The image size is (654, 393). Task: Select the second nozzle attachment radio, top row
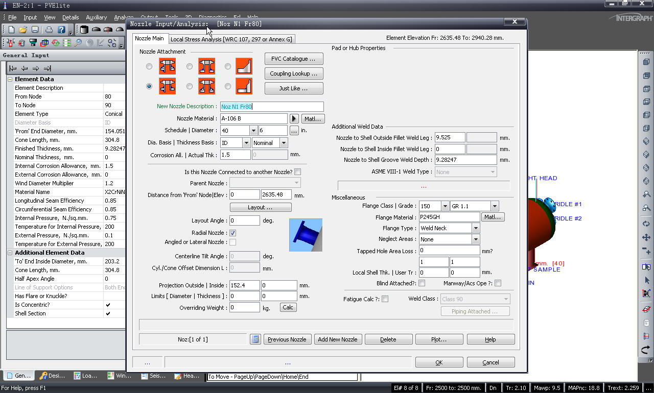point(190,66)
